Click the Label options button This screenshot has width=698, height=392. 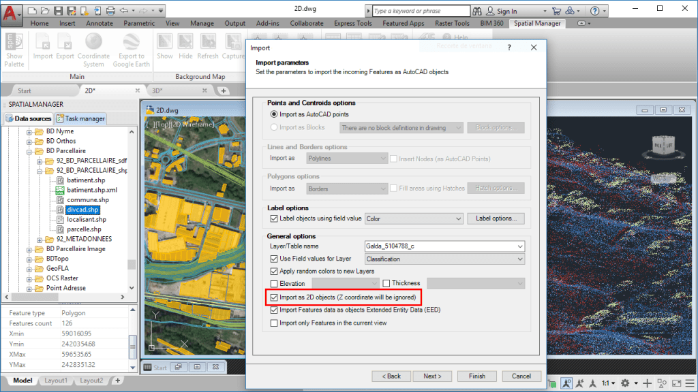496,218
